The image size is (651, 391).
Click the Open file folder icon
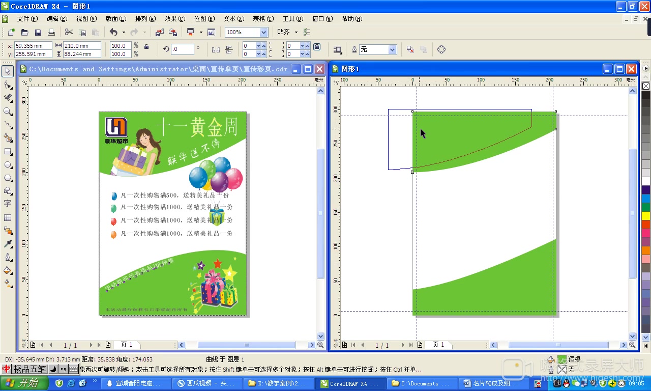(24, 32)
